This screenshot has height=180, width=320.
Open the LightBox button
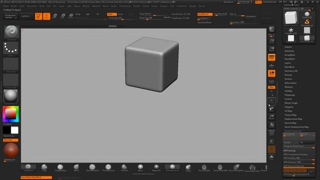pos(25,16)
